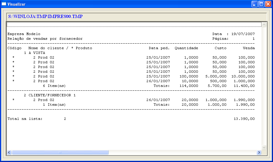Click the Empresa Modelo header text

(24, 34)
